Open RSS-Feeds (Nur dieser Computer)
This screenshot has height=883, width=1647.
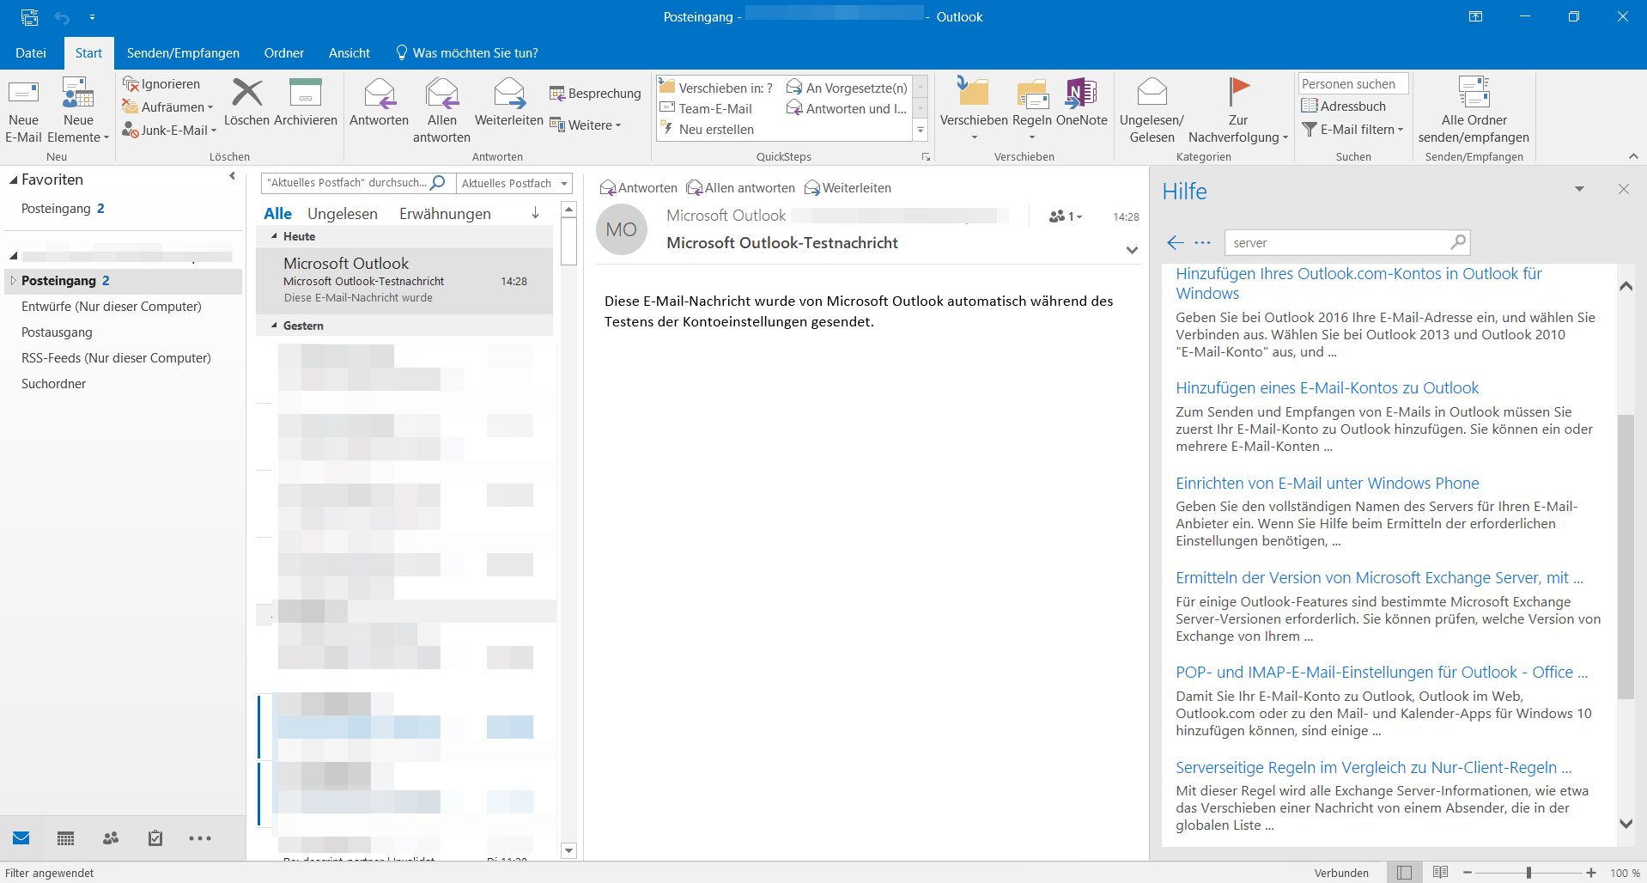coord(116,358)
